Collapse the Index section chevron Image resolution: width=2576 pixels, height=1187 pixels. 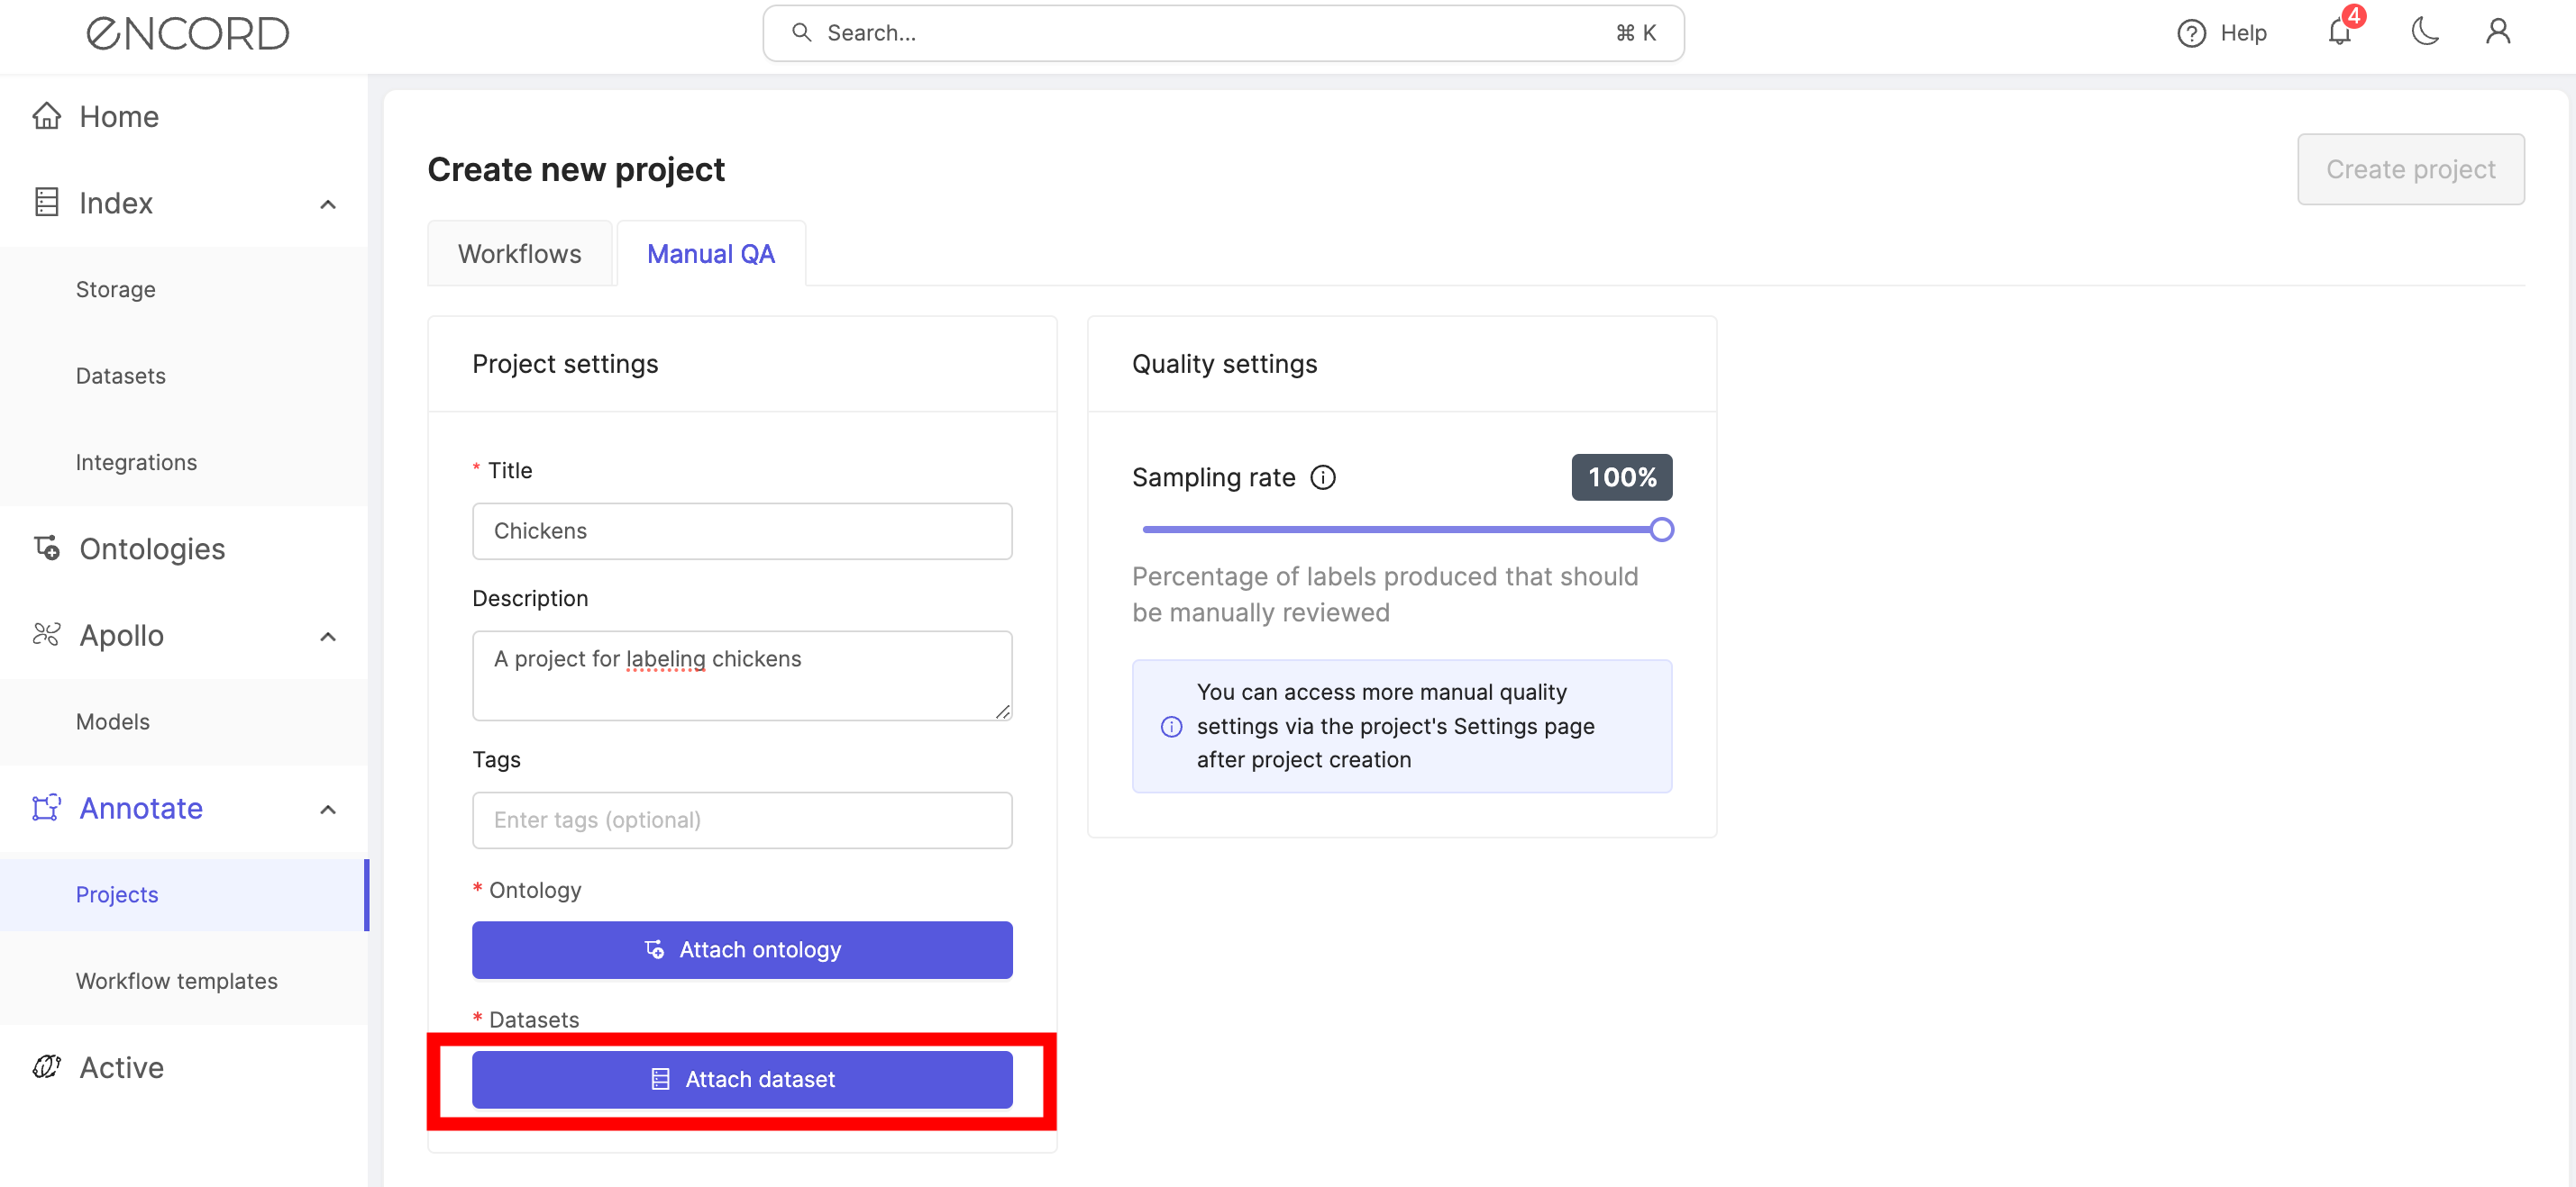(328, 204)
